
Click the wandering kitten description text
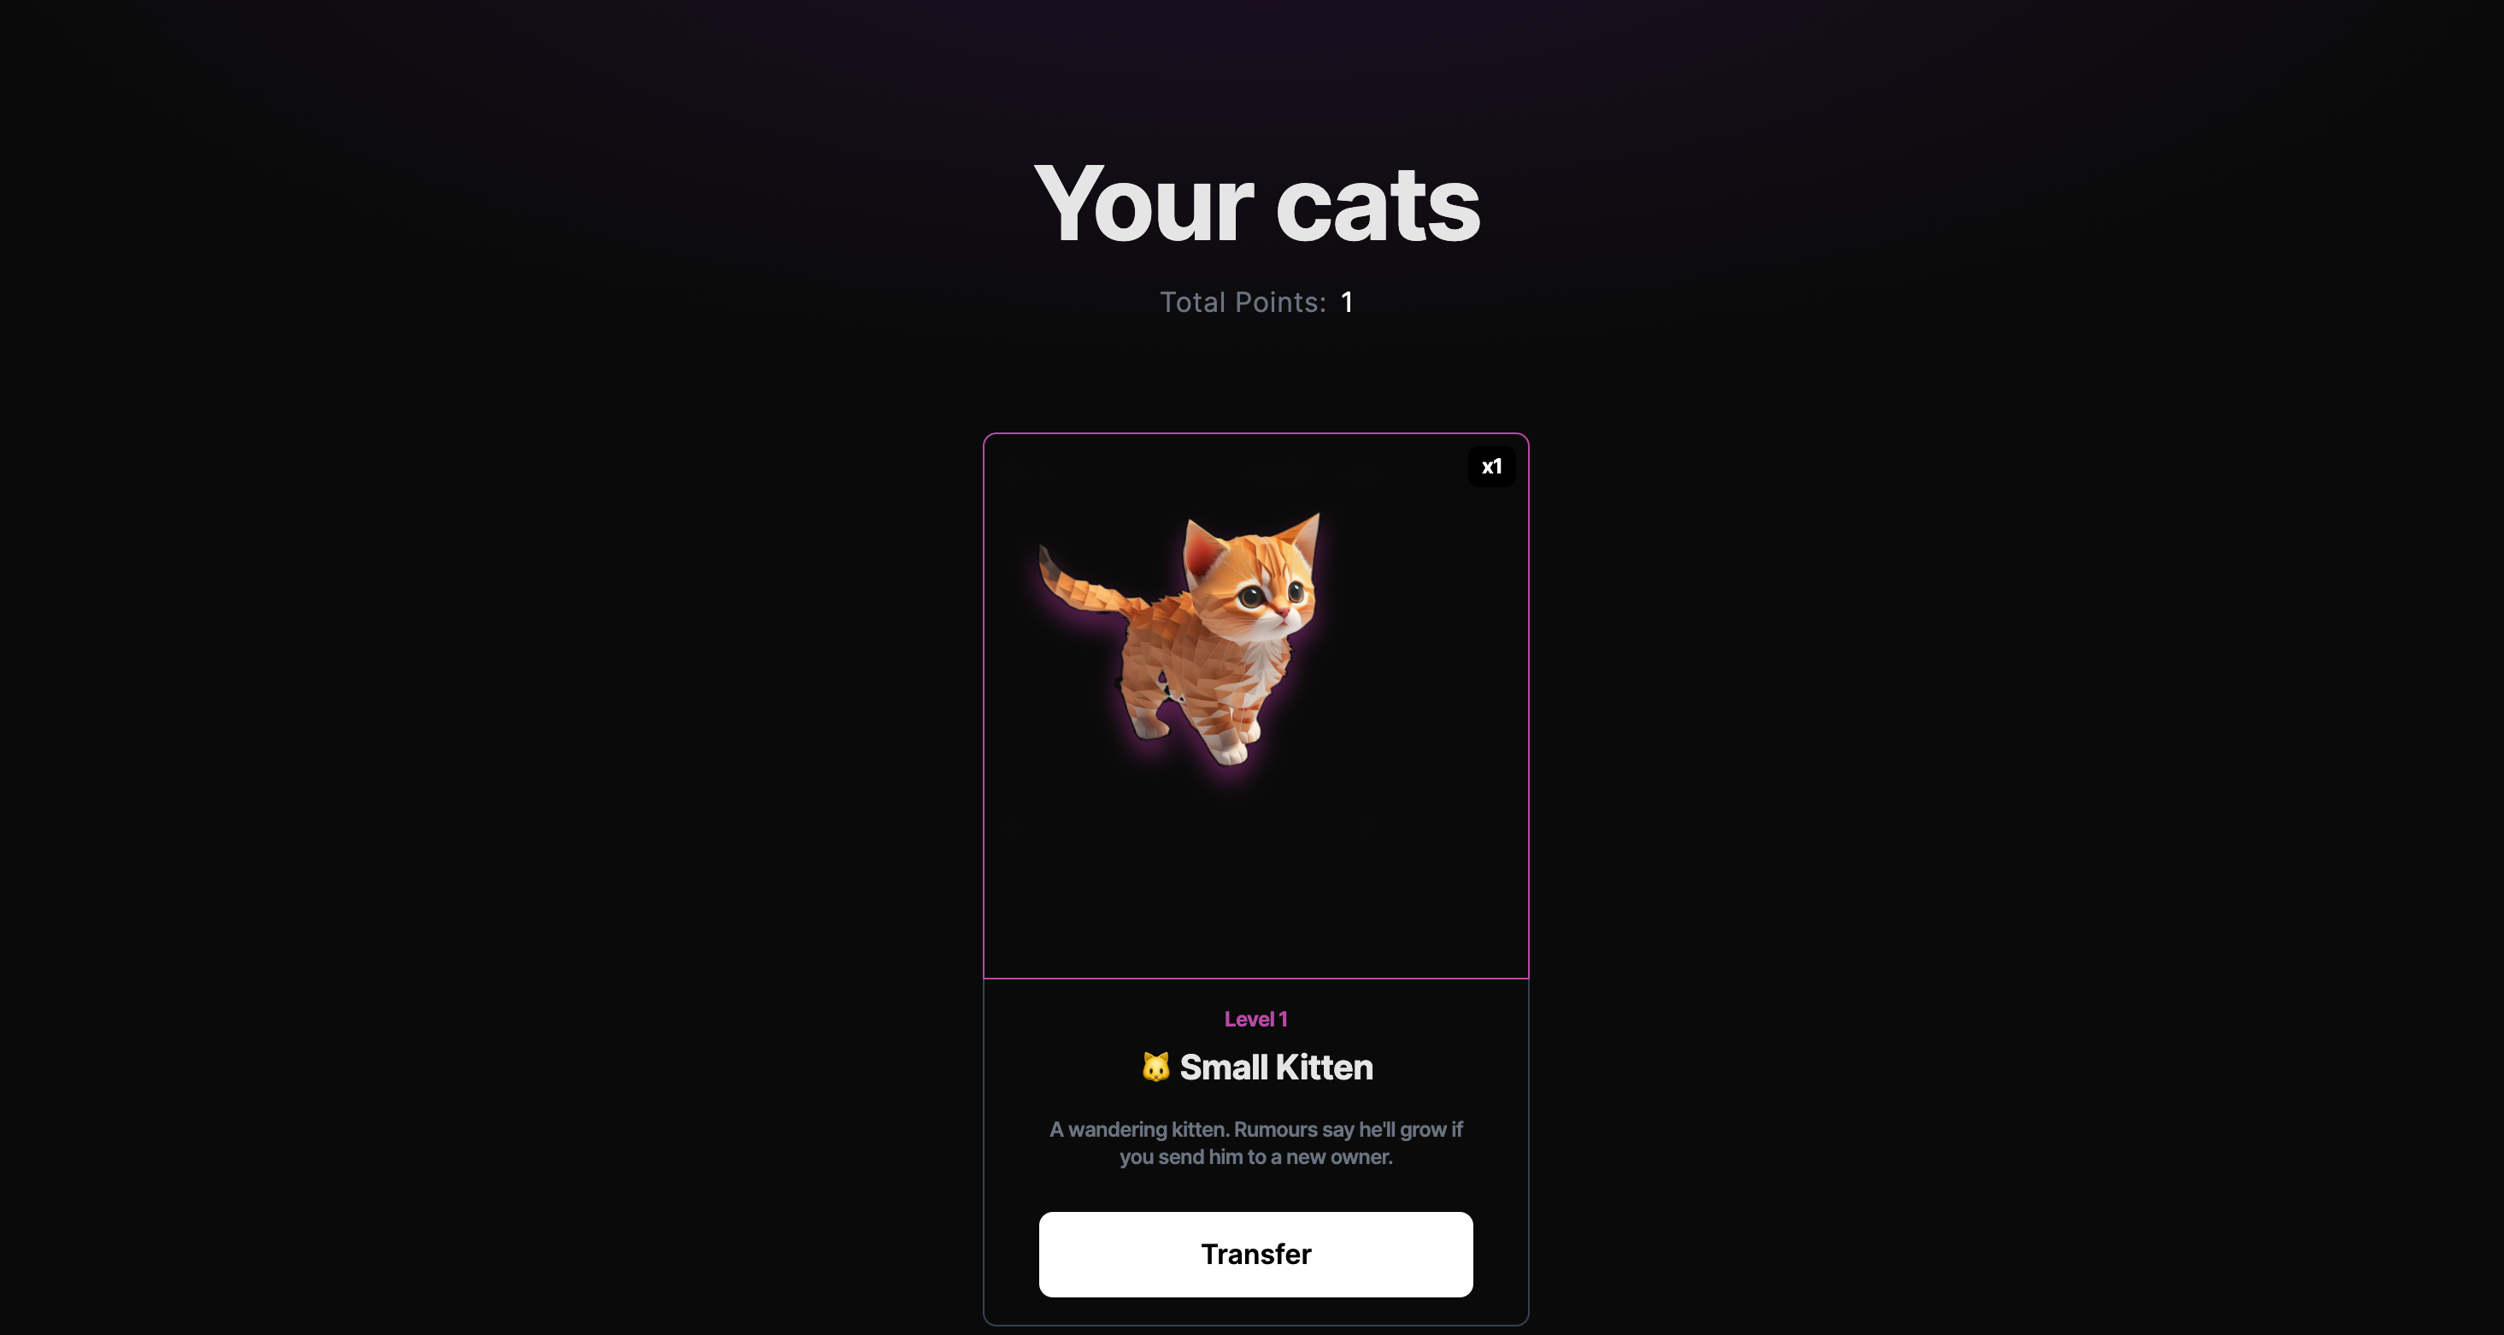coord(1255,1143)
